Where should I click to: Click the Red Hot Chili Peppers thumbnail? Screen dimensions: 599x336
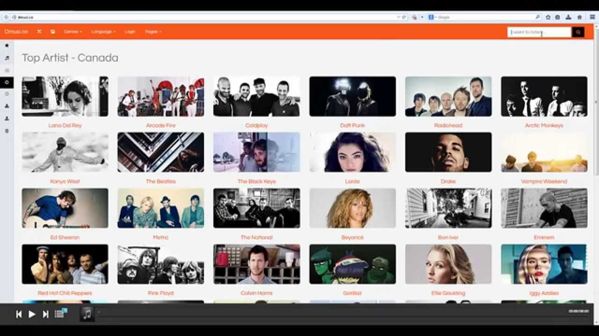(65, 264)
